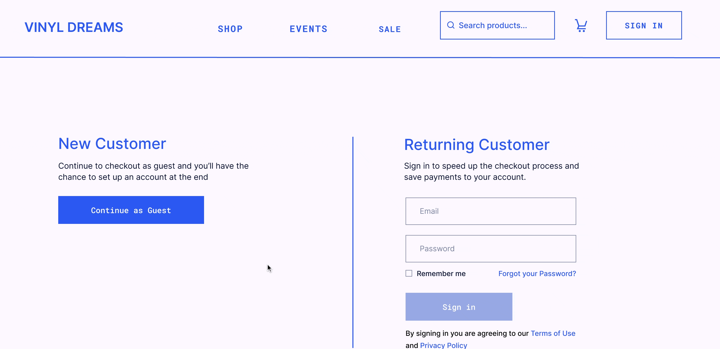
Task: Click the New Customer heading
Action: click(112, 144)
